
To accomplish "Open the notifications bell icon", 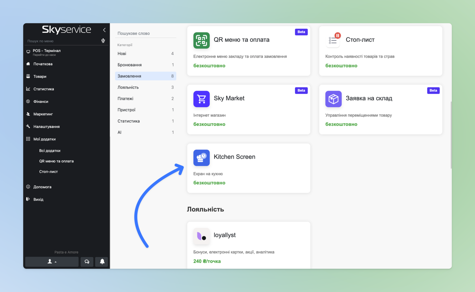I will click(102, 262).
